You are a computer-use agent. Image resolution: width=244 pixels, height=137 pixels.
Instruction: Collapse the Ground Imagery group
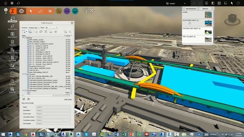tap(23, 91)
